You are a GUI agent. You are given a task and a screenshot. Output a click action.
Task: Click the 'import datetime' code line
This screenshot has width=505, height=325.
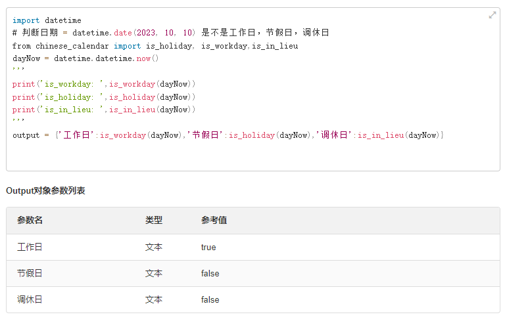(x=47, y=20)
